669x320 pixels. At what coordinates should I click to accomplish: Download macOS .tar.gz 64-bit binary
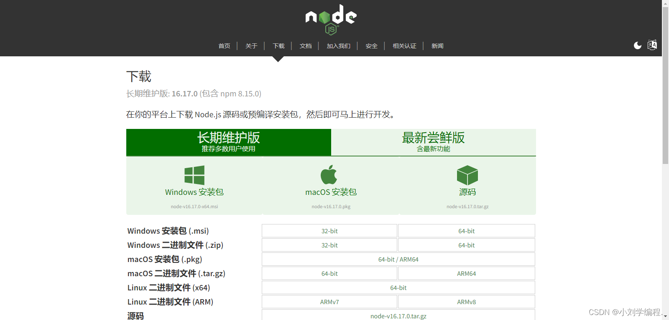[329, 273]
